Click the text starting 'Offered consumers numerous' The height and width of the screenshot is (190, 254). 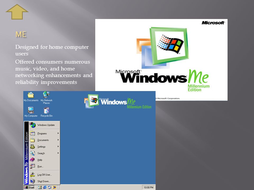(54, 72)
